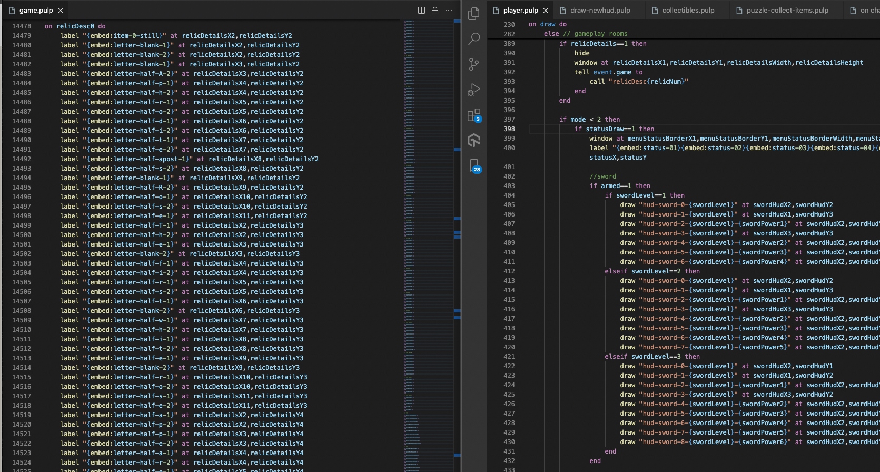
Task: Close the player.pulp tab
Action: click(546, 11)
